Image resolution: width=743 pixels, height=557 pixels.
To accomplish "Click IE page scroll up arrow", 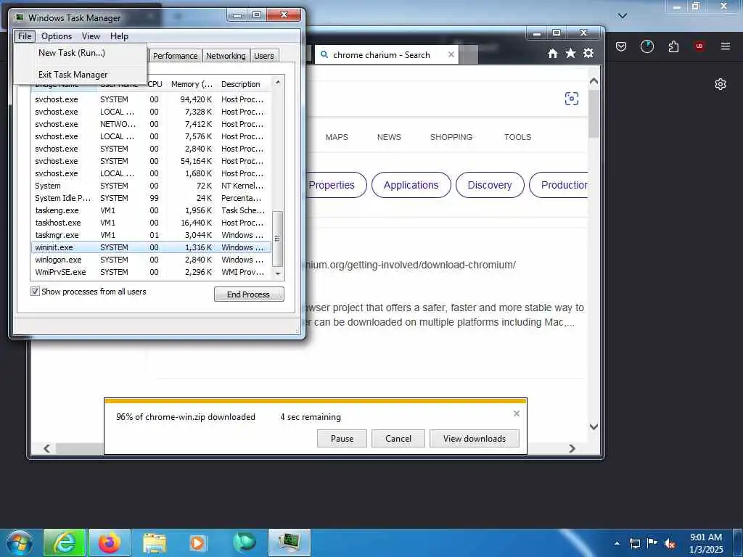I will click(x=594, y=81).
